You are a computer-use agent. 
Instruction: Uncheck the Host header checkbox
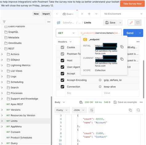(x=63, y=61)
